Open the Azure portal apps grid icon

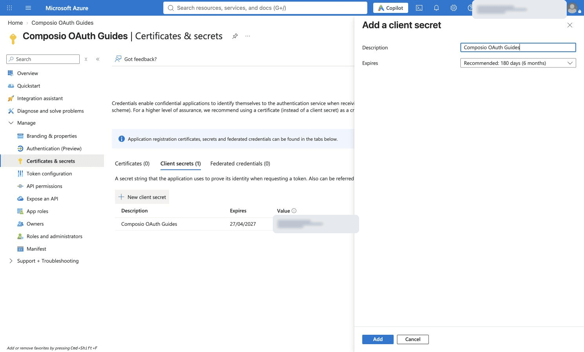9,8
